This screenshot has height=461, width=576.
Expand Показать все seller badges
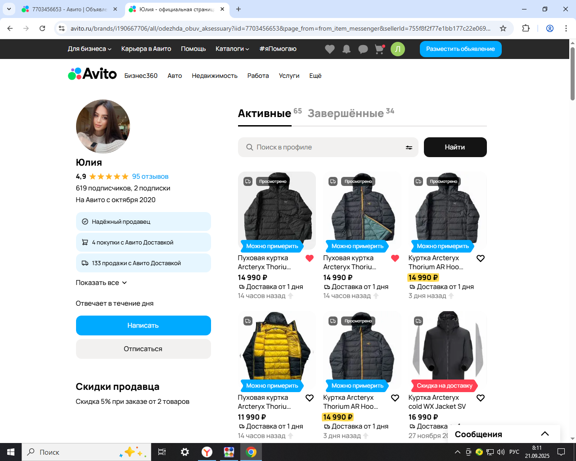(101, 283)
